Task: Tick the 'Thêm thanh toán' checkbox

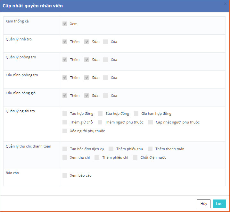Action: (150, 149)
